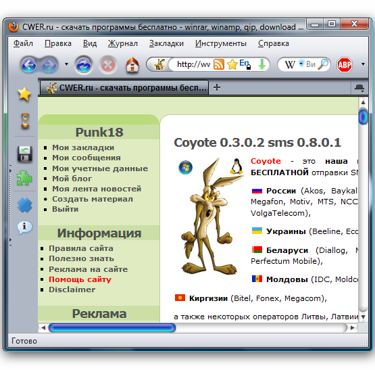Open bookmarks sidebar star icon
Screen dimensions: 375x370
tap(24, 93)
